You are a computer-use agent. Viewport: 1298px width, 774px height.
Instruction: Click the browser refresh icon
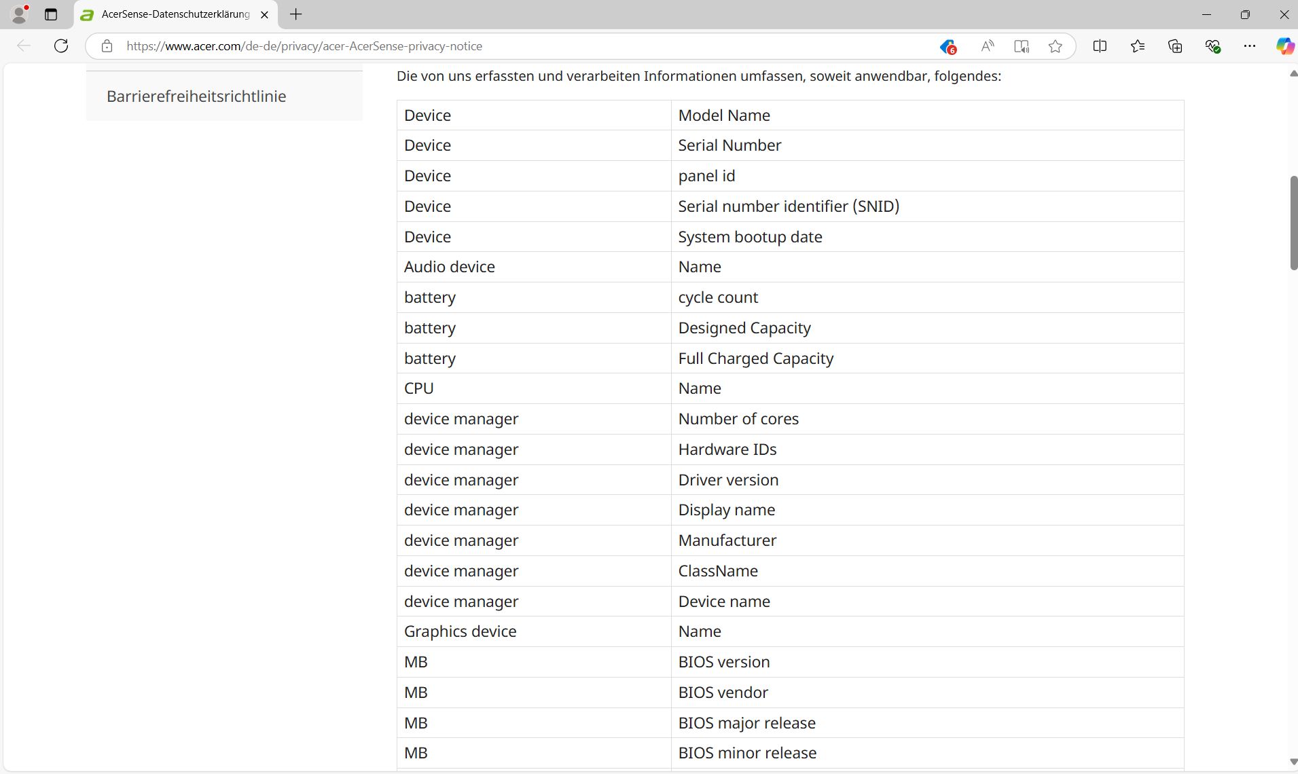(x=61, y=46)
